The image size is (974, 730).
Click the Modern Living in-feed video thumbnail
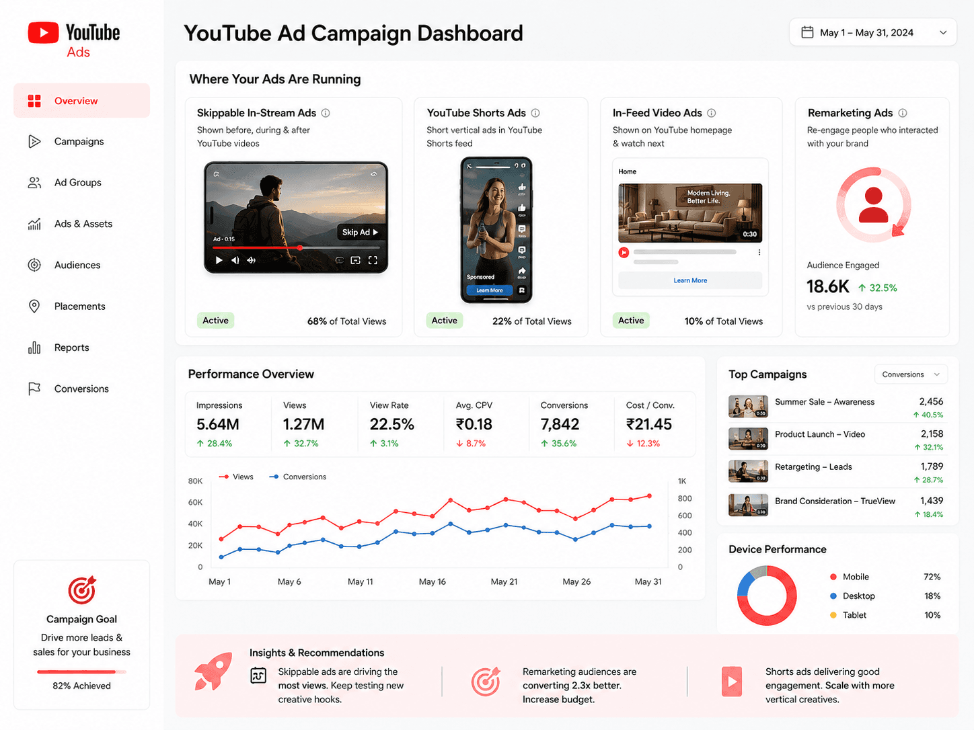690,213
